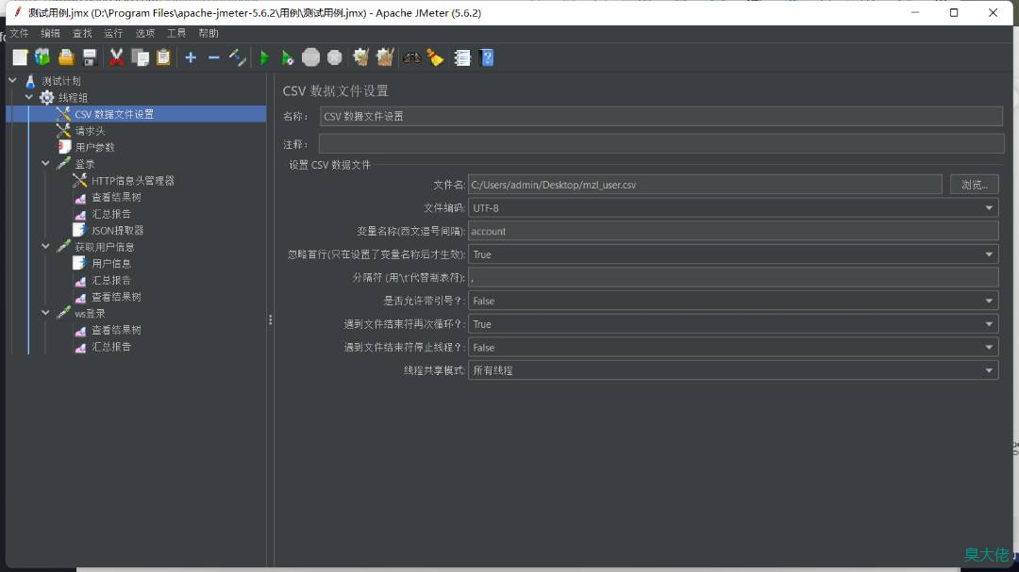This screenshot has height=572, width=1019.
Task: Open the Function helper dialog icon
Action: (462, 57)
